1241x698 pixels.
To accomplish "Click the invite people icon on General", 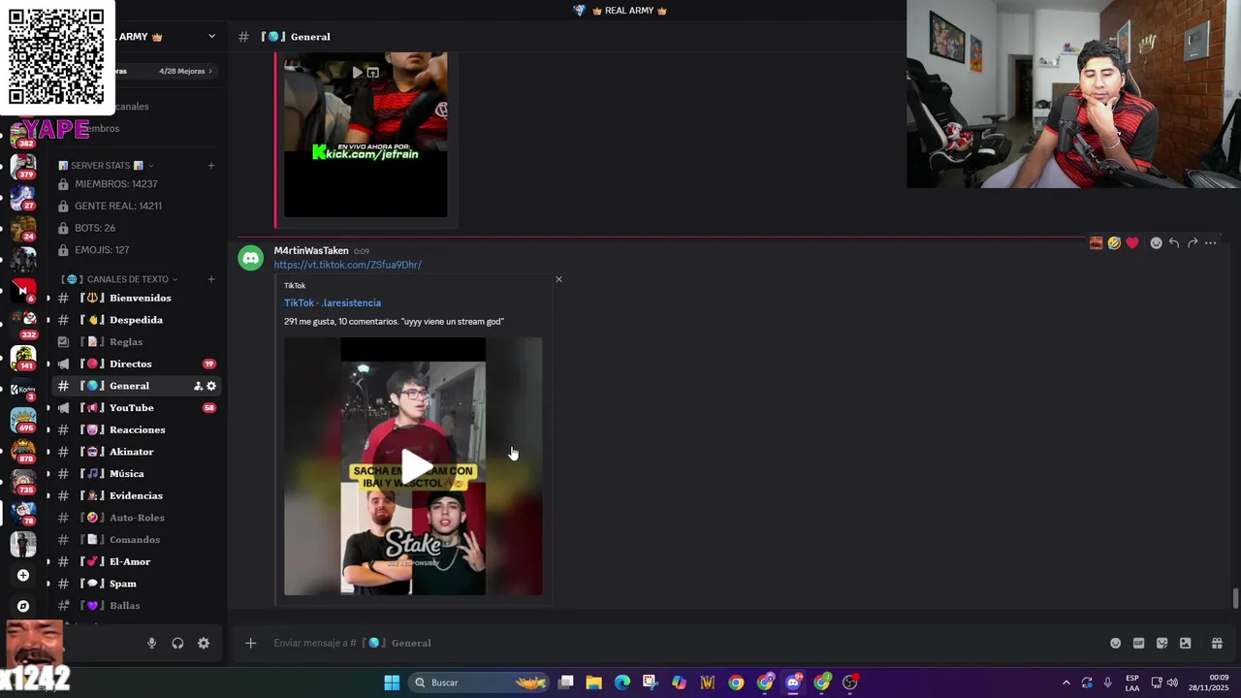I will (198, 386).
